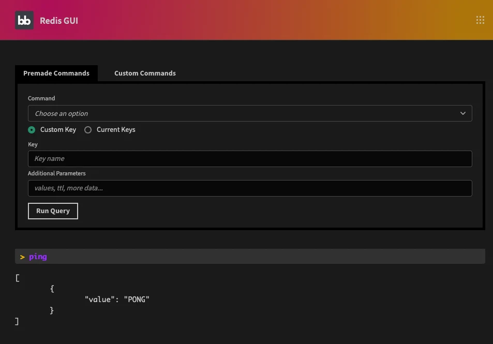Click the Command field label
The width and height of the screenshot is (493, 344).
[x=41, y=98]
